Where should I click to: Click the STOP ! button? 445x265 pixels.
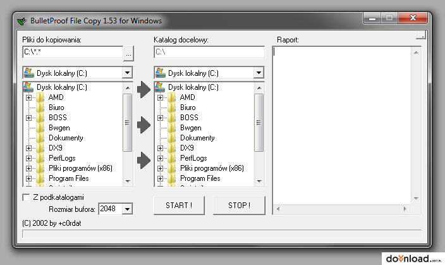(x=239, y=206)
